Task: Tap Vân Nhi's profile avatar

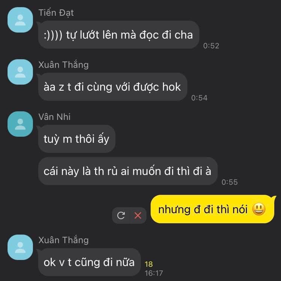Action: tap(20, 124)
